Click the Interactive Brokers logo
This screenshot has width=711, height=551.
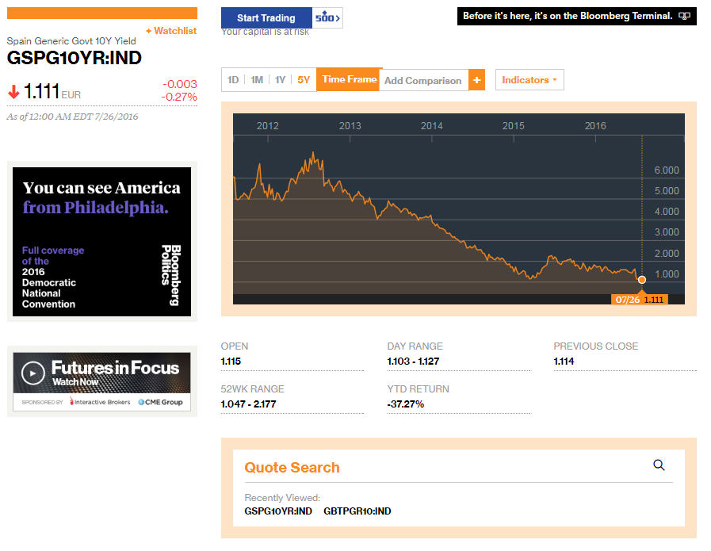click(100, 402)
